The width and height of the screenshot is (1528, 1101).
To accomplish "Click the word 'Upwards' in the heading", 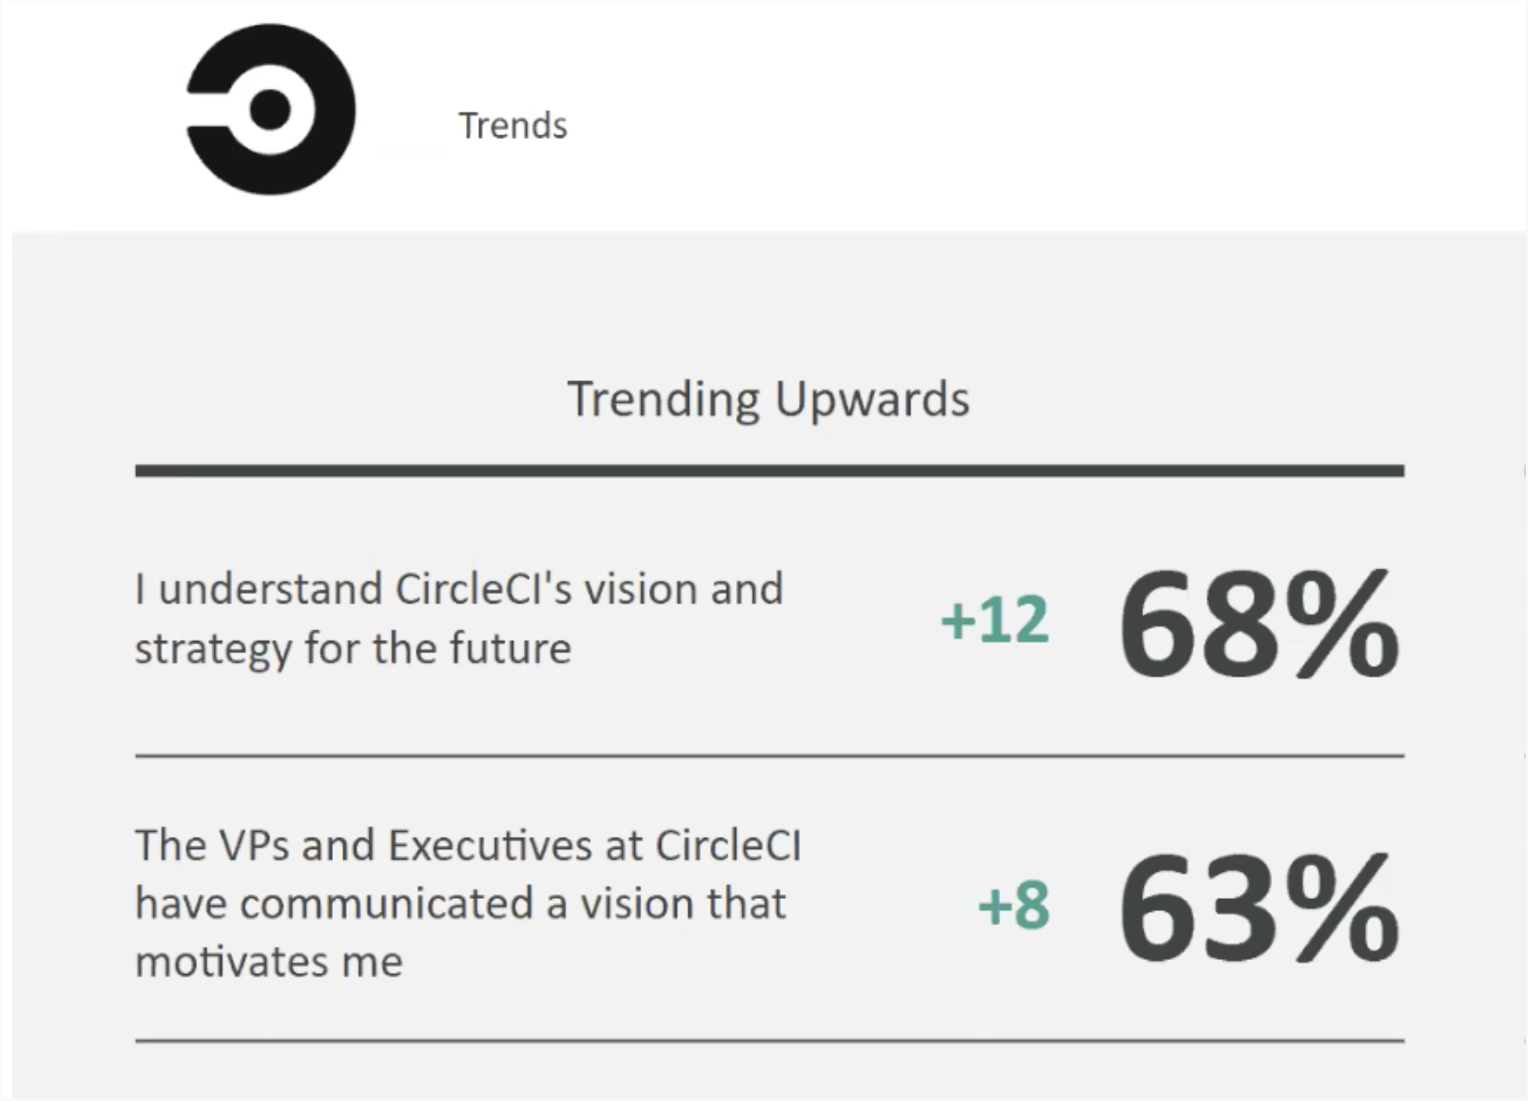I will [873, 400].
